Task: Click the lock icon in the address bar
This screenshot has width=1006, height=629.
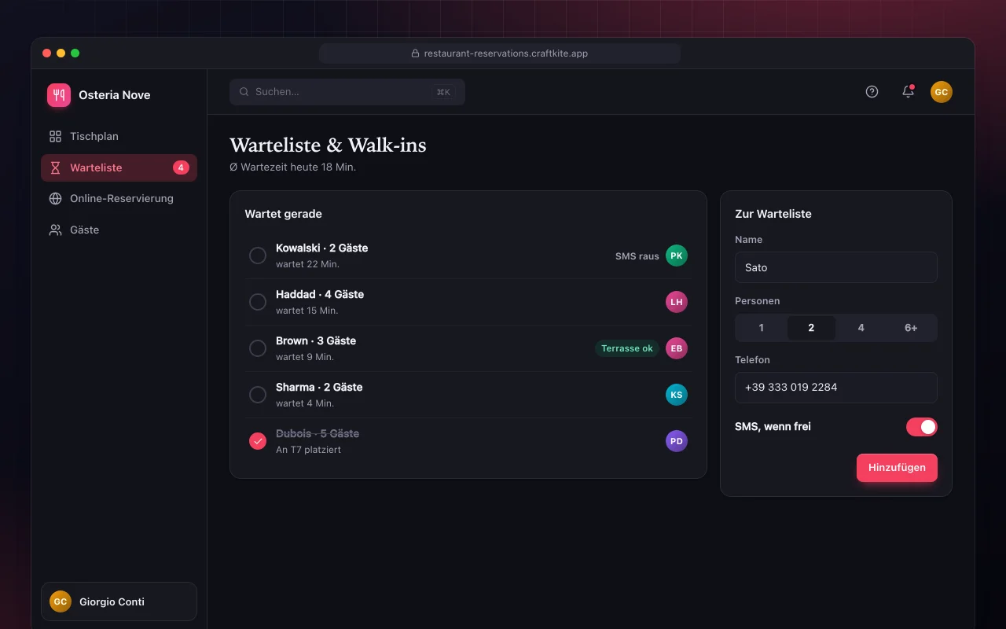Action: coord(416,53)
